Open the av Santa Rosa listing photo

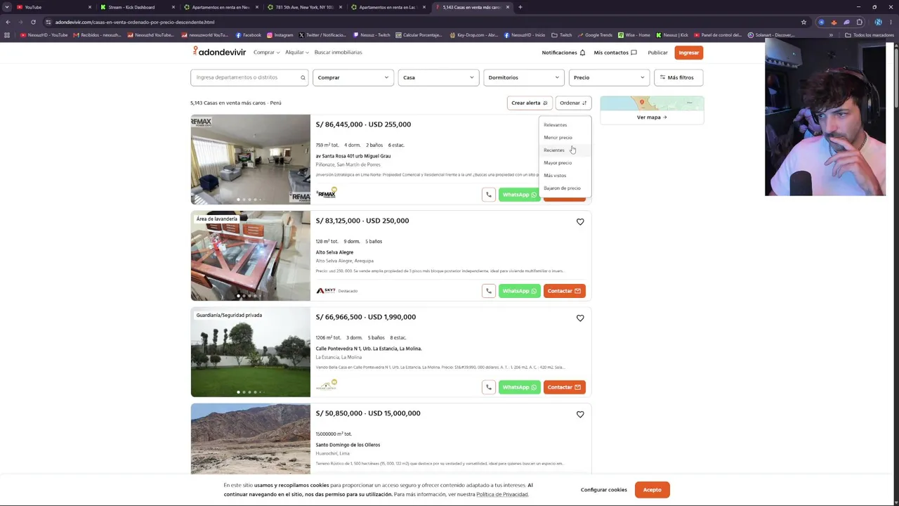pyautogui.click(x=250, y=160)
